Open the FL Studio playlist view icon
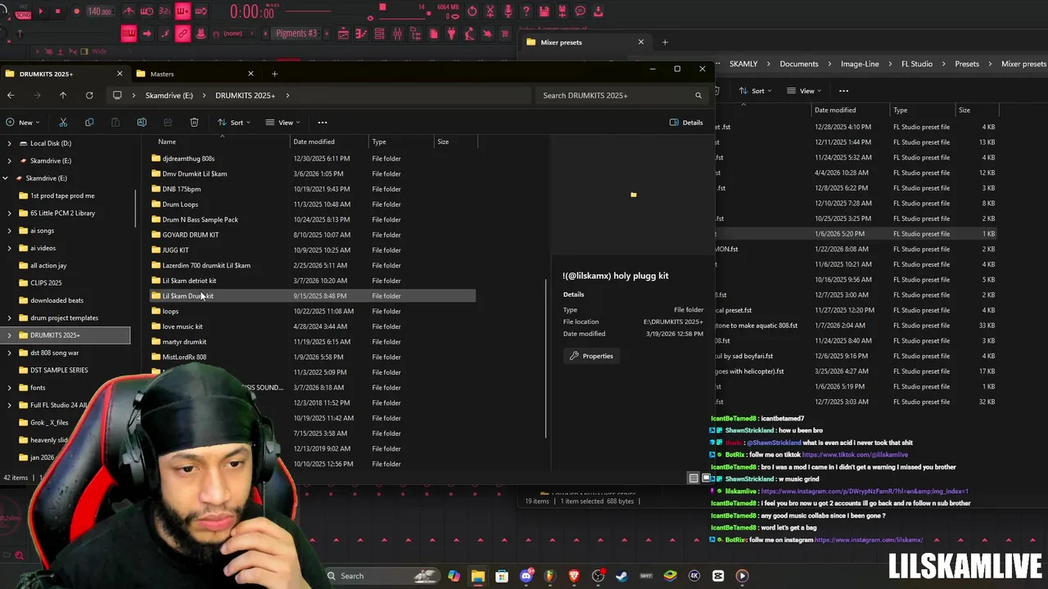This screenshot has width=1048, height=589. tap(343, 34)
